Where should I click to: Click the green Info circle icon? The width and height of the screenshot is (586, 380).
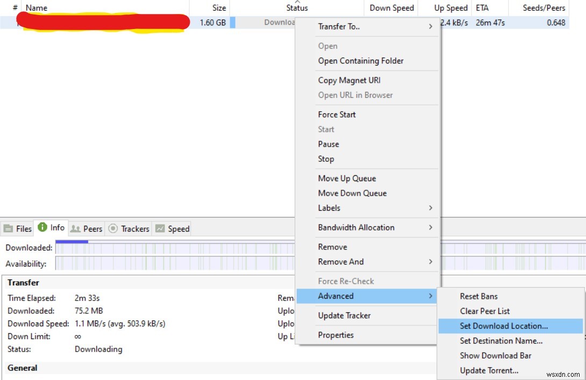42,227
